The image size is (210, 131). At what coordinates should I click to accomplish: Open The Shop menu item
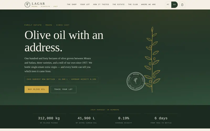72,4
